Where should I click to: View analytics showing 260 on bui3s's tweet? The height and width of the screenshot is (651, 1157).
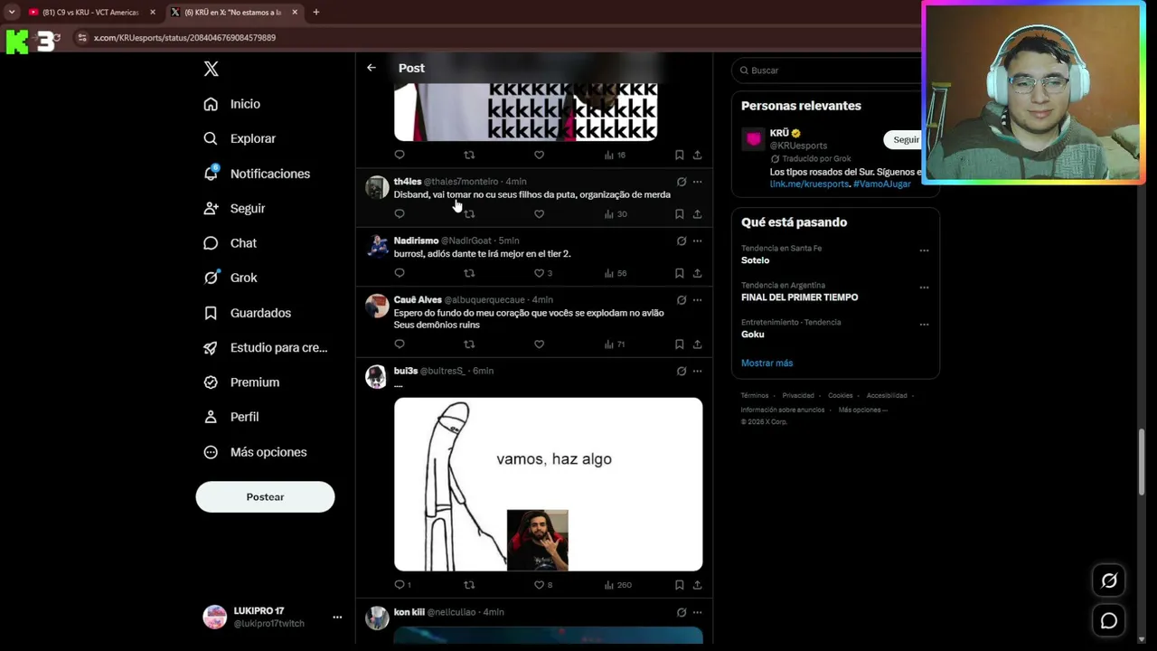pos(617,585)
